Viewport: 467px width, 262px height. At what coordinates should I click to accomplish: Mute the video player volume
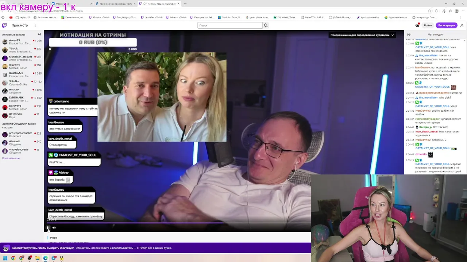[54, 228]
